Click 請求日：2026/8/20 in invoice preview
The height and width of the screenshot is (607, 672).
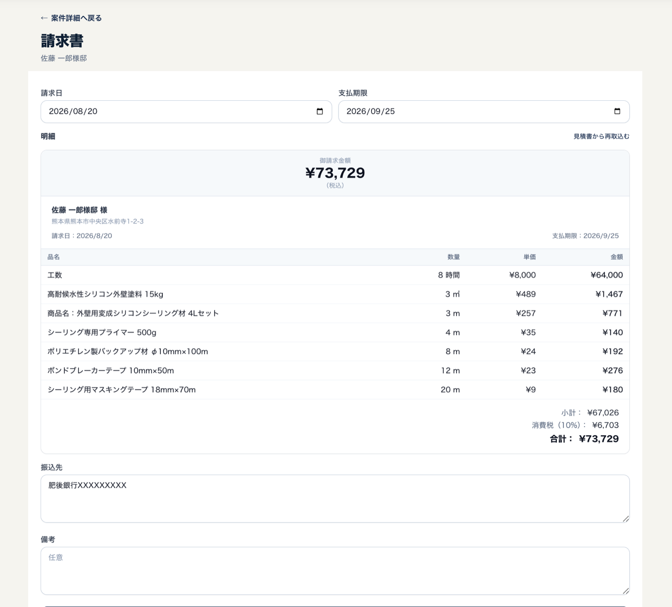pos(82,236)
